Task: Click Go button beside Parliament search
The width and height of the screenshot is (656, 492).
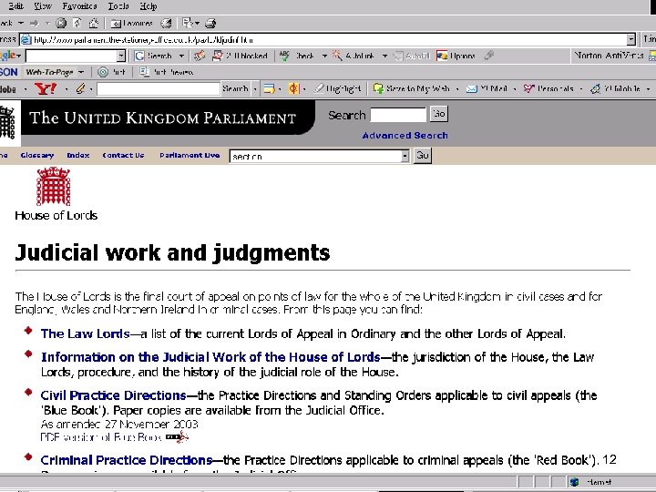Action: click(439, 114)
